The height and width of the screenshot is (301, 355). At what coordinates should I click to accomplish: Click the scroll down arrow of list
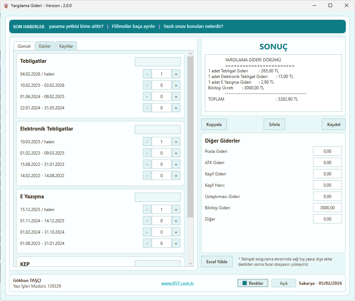191,264
